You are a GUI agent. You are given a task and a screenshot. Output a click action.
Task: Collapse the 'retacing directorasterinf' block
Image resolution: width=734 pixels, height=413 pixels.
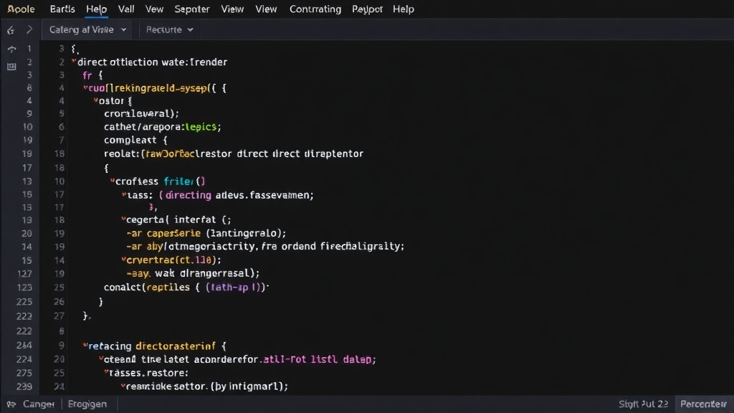(x=85, y=346)
